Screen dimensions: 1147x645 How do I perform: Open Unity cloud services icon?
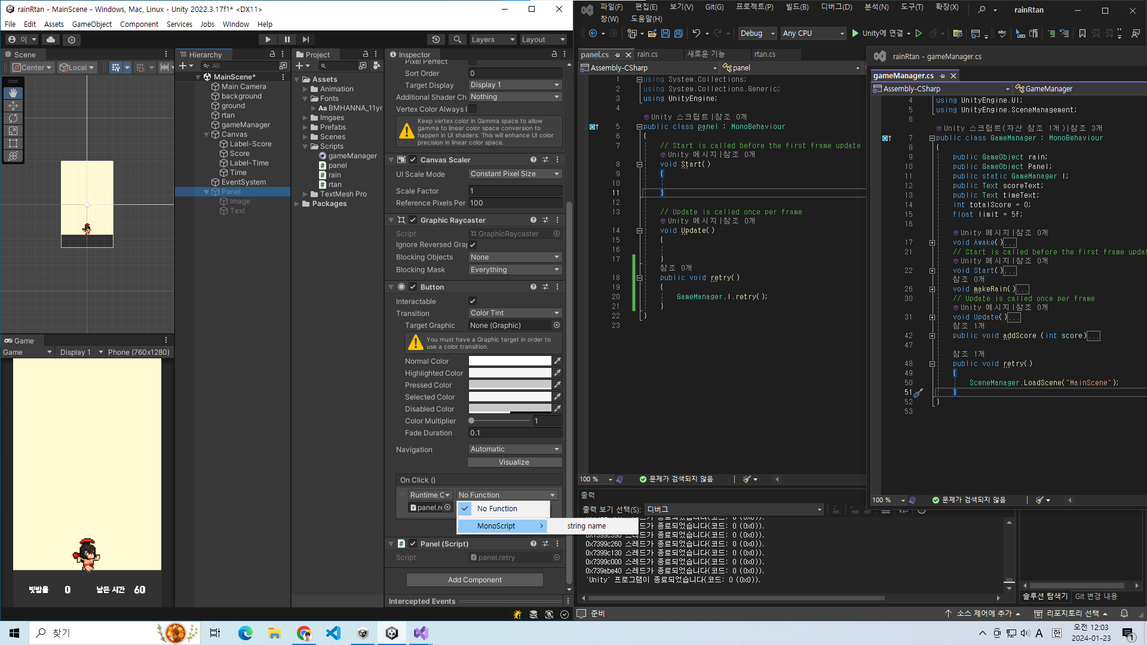point(51,39)
